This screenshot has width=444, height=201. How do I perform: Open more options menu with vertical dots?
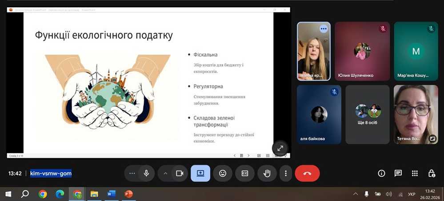[286, 173]
